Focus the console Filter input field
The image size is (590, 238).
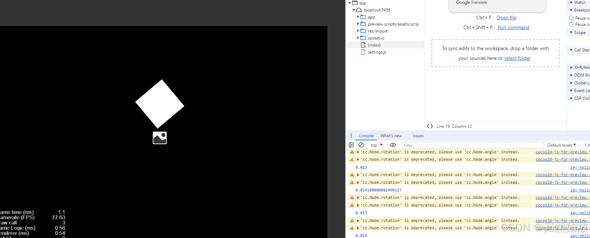[x=473, y=145]
